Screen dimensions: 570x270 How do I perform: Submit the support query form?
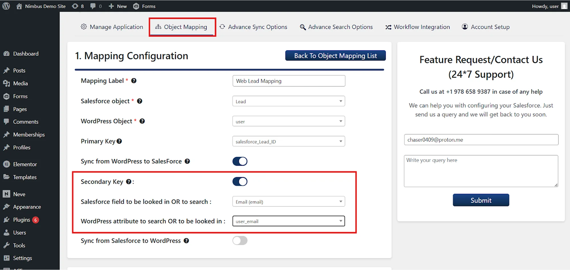click(481, 200)
